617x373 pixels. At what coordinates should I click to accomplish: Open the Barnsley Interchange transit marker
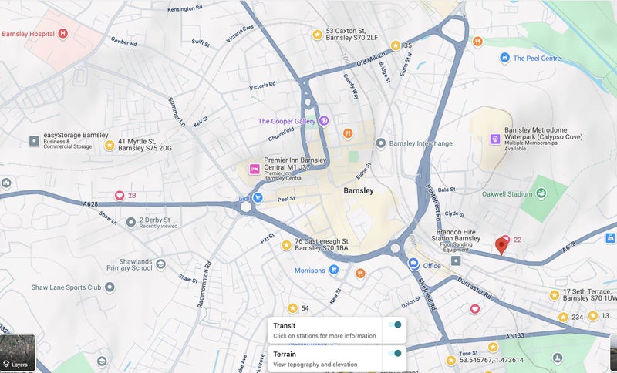click(380, 143)
